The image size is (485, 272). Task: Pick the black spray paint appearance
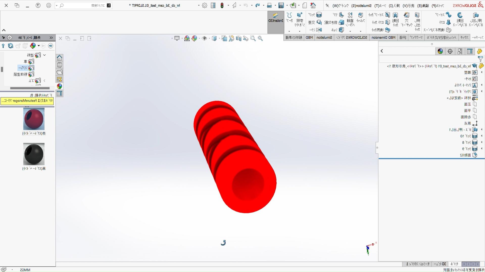tap(34, 154)
